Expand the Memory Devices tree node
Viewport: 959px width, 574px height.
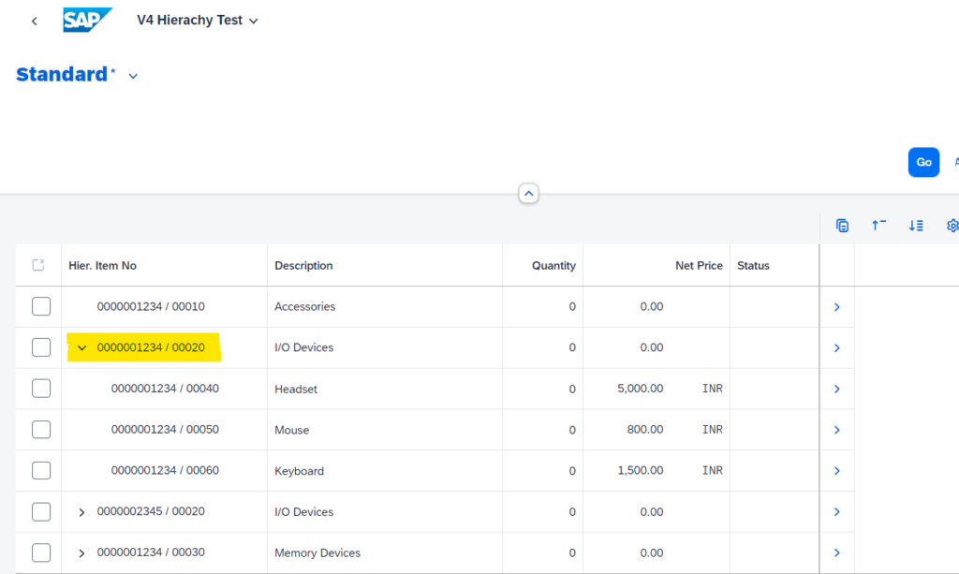(x=81, y=552)
